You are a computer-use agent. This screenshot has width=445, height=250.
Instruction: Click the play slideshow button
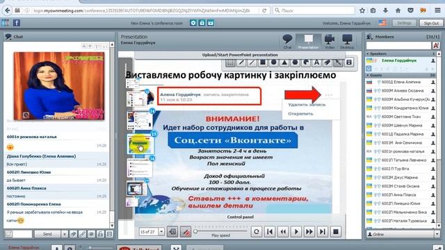click(296, 232)
